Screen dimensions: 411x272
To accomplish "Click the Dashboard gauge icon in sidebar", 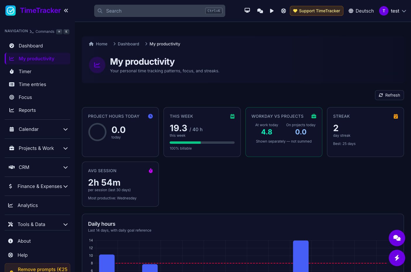I will (x=12, y=46).
